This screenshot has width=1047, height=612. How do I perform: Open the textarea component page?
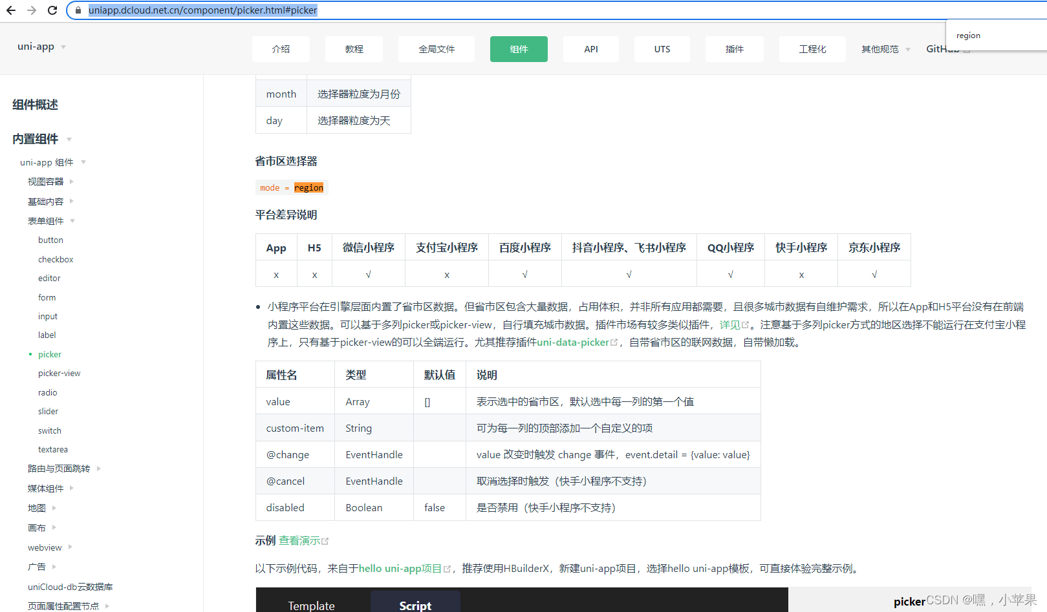click(53, 449)
